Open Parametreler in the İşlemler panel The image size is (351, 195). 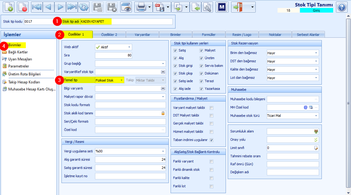pos(18,66)
